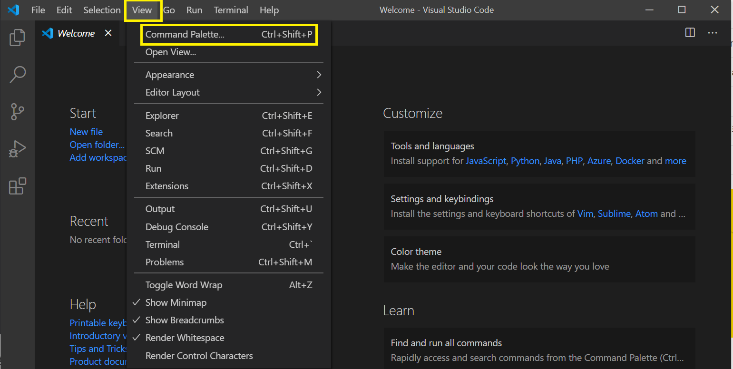
Task: Click the VS Code logo in title bar
Action: (x=13, y=10)
